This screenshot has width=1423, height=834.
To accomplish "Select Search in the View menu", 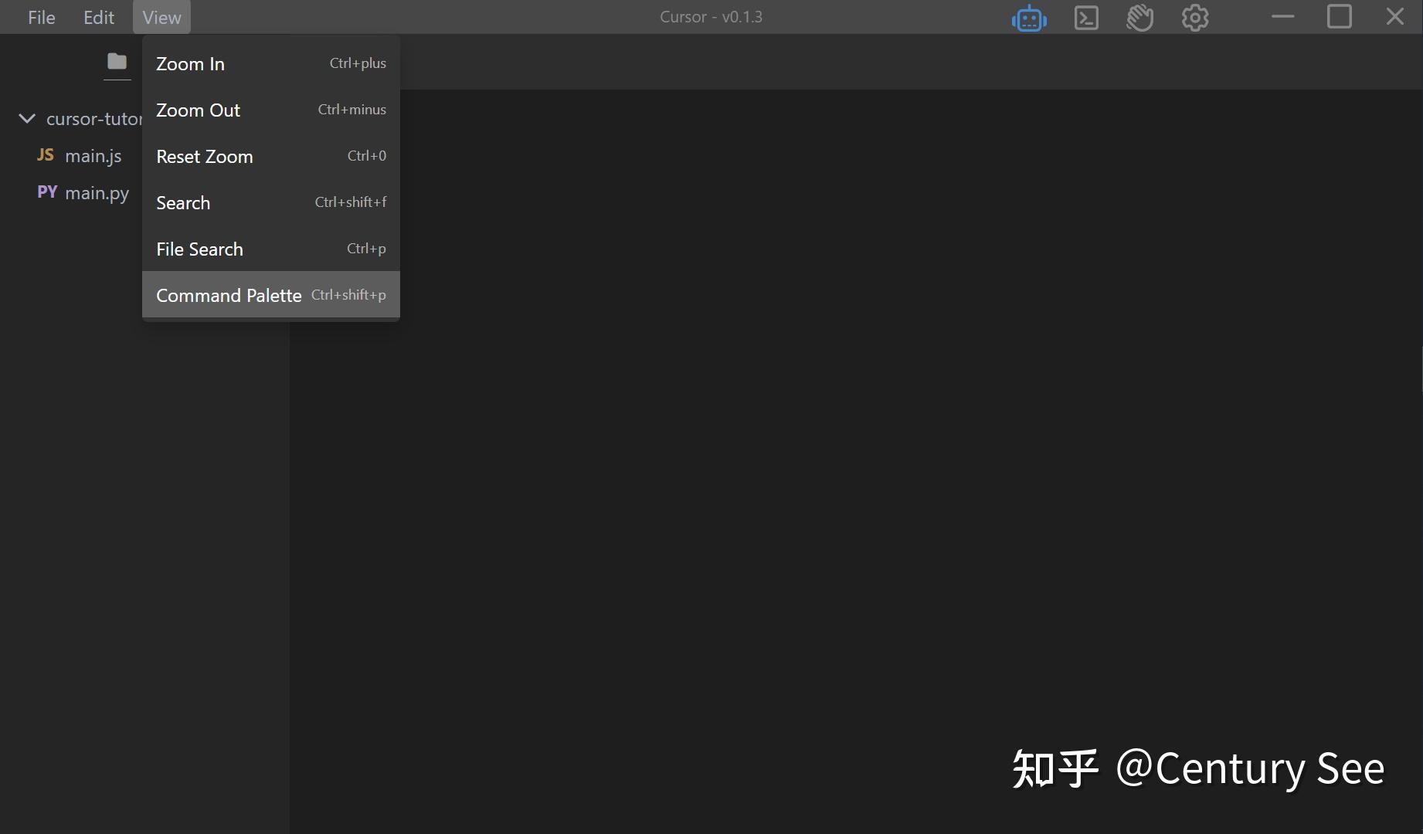I will [x=271, y=202].
